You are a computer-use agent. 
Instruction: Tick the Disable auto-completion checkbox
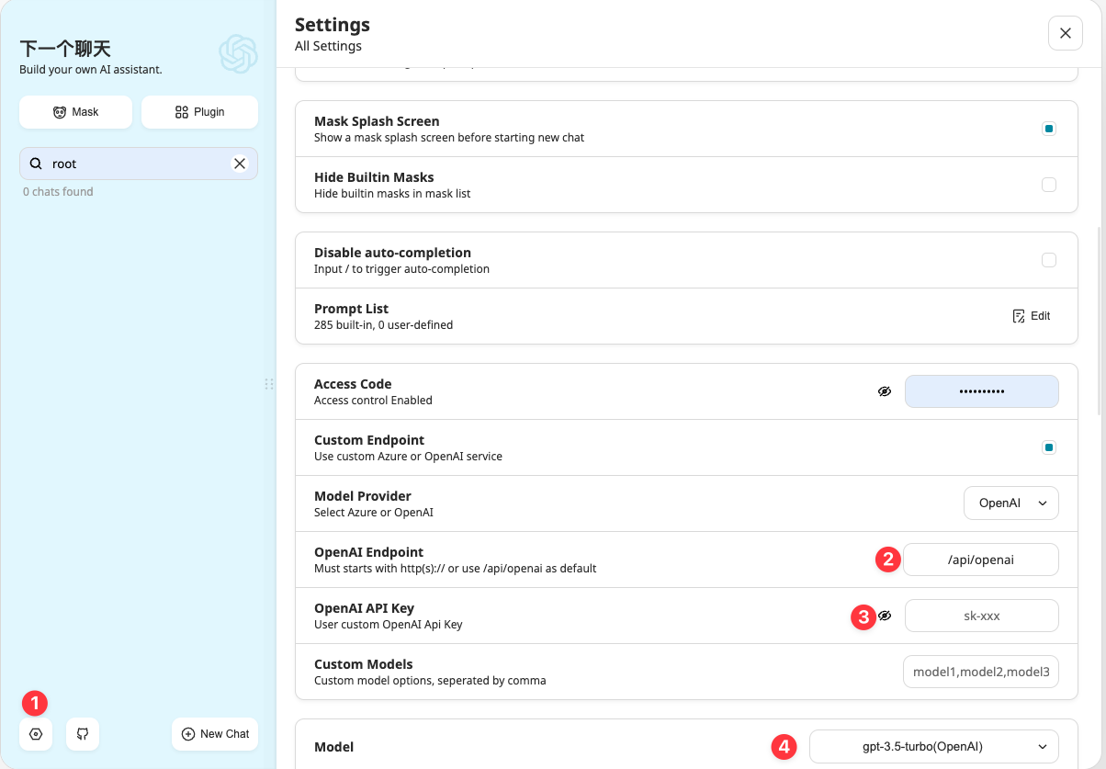click(1048, 260)
